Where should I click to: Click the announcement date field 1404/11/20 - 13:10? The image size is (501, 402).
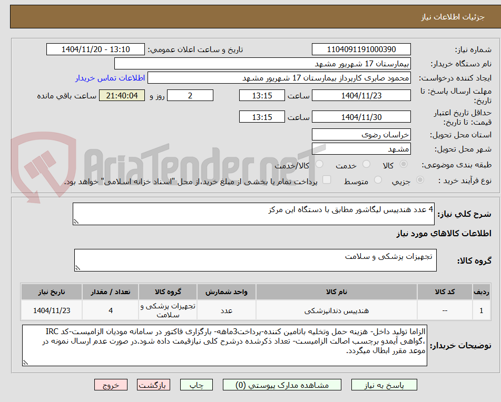[x=95, y=49]
